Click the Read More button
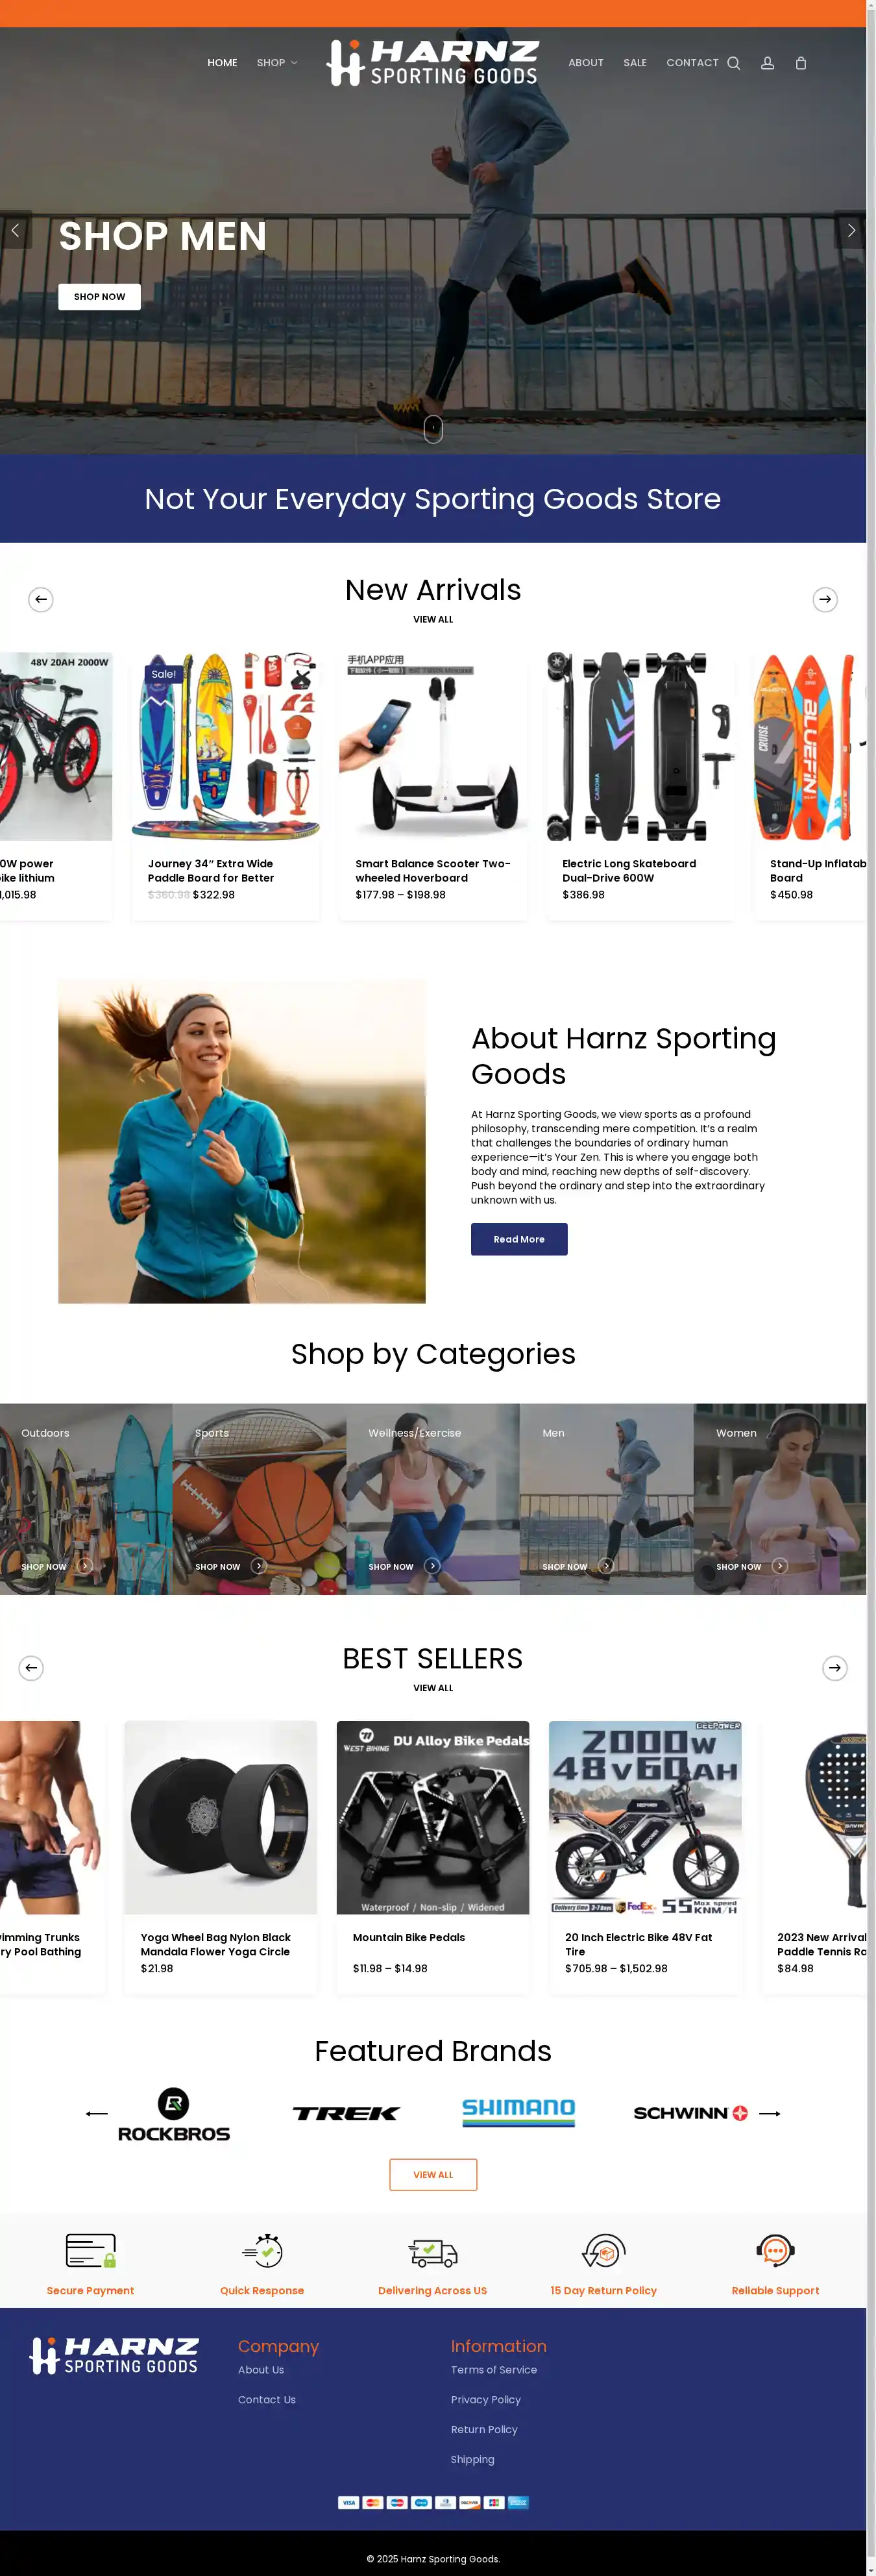The height and width of the screenshot is (2576, 876). pos(519,1239)
